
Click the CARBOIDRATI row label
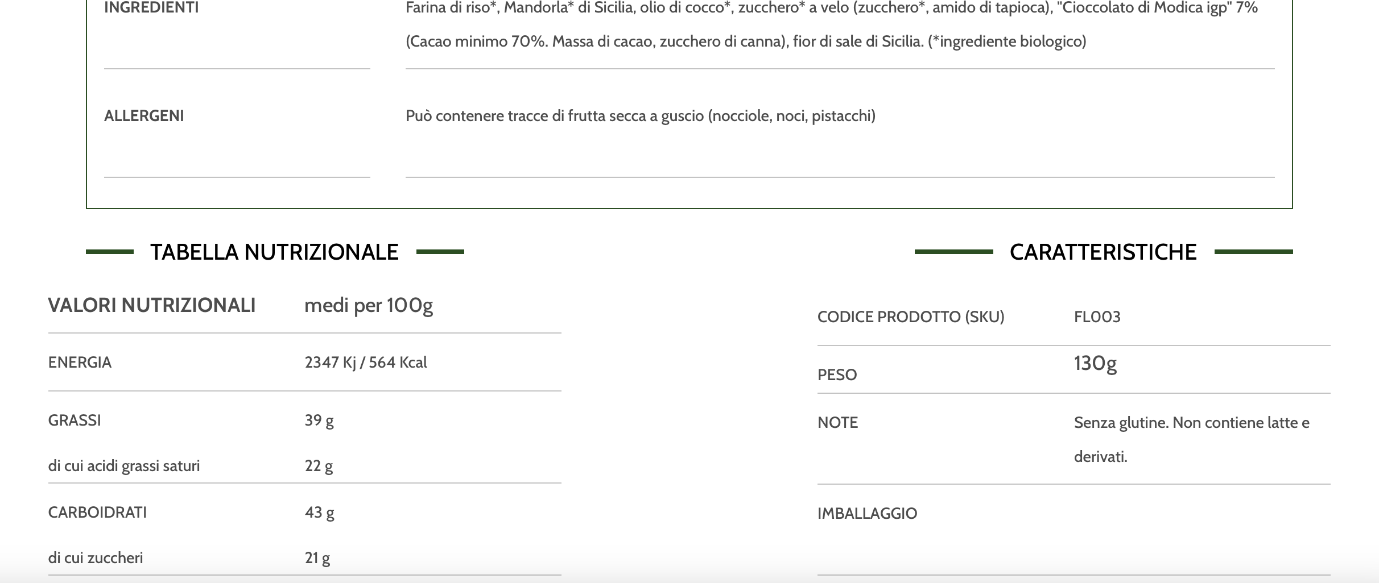[97, 513]
